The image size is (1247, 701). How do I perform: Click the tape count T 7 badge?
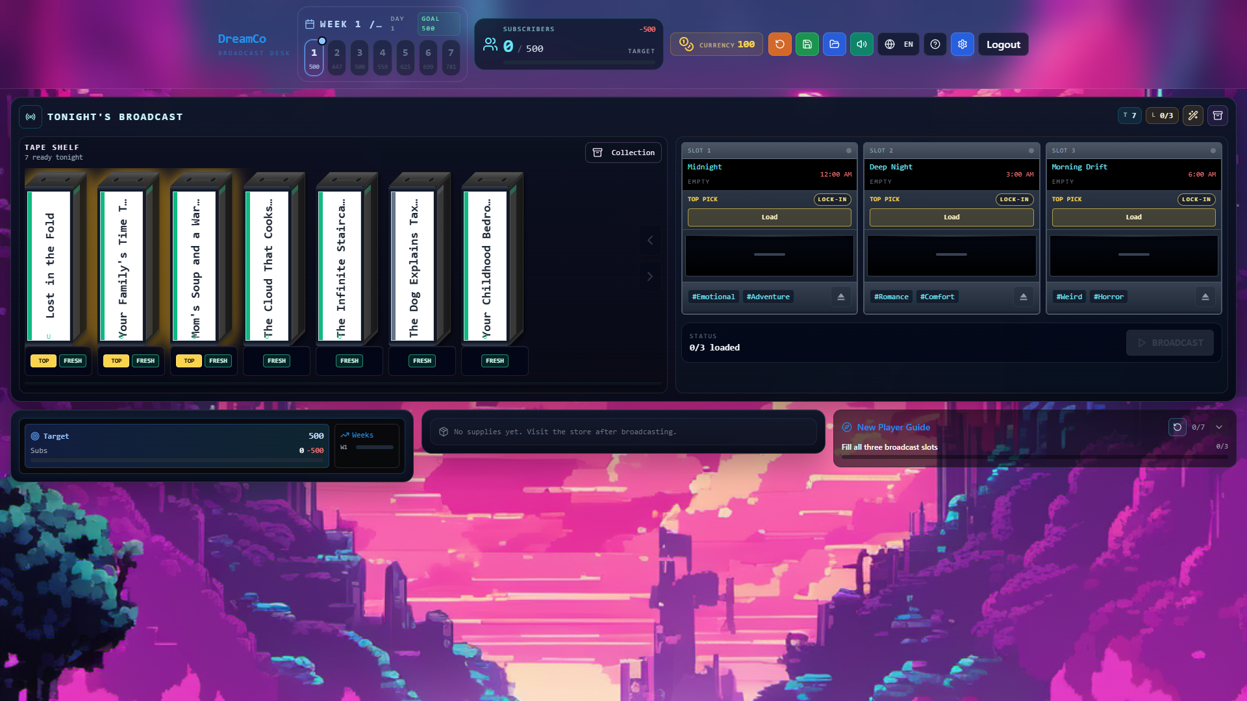coord(1129,116)
